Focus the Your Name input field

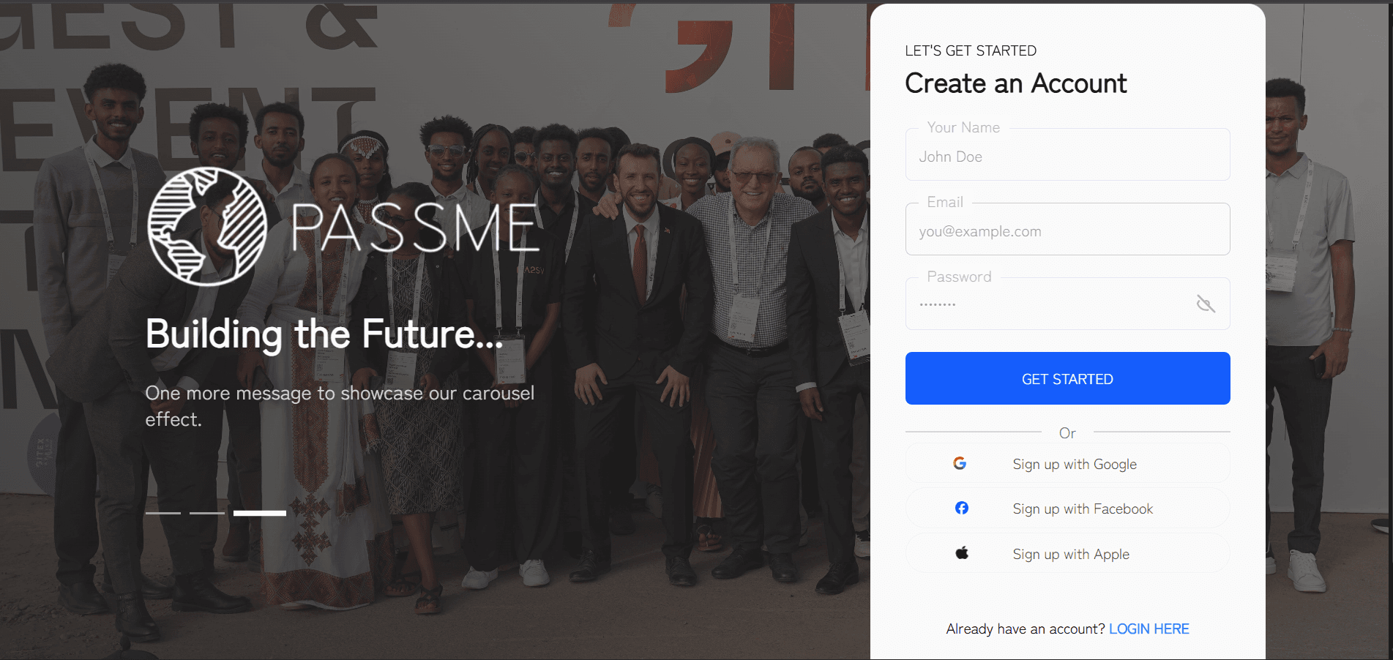click(x=1067, y=154)
